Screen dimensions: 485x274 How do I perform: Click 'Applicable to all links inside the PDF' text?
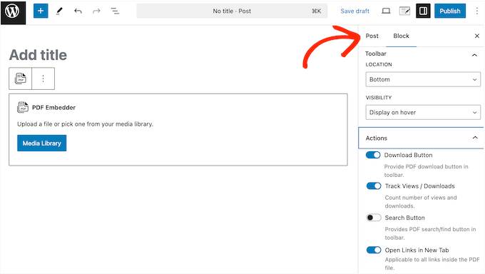pyautogui.click(x=432, y=263)
